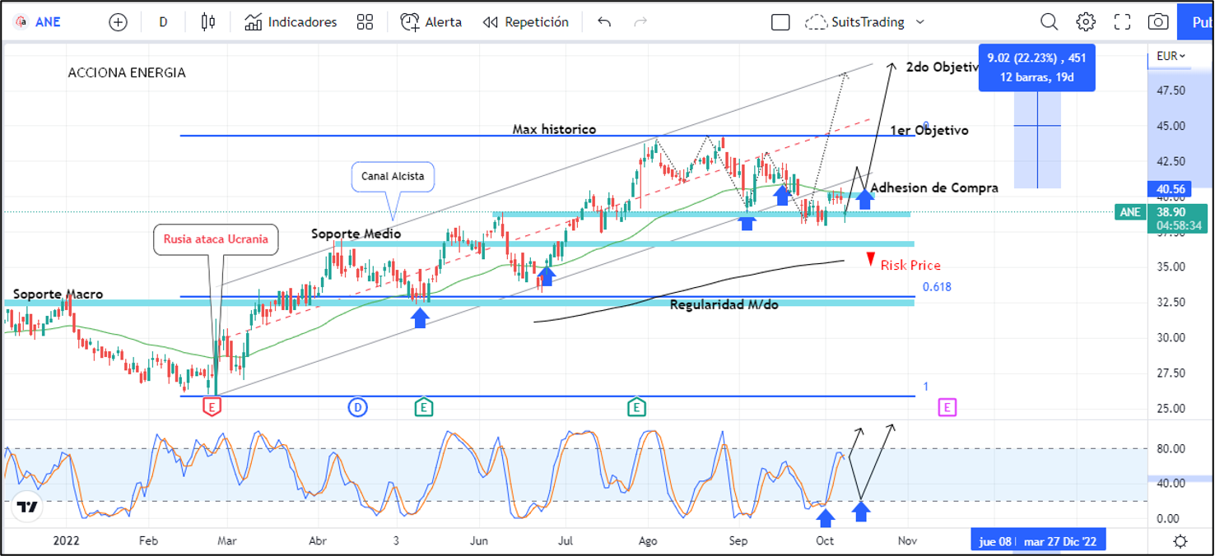Toggle fullscreen mode

pyautogui.click(x=1122, y=22)
